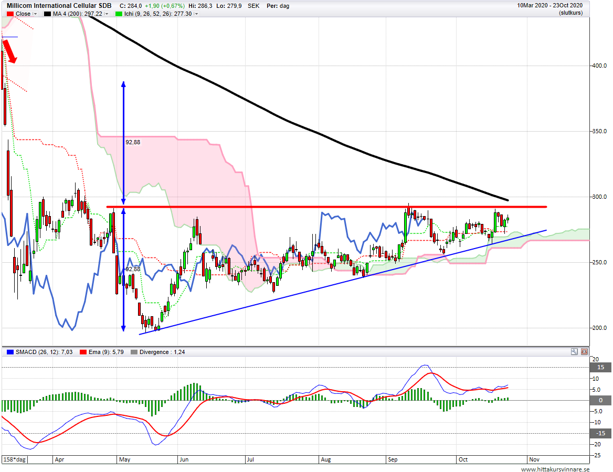Open the MA 4 (200) indicator dropdown
613x472 pixels.
click(x=107, y=14)
